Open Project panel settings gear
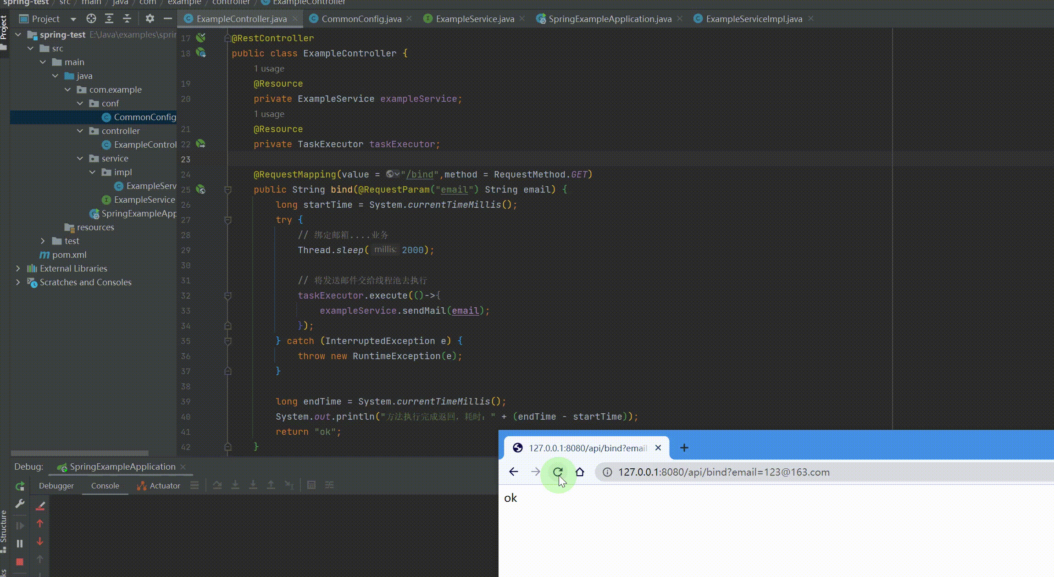The height and width of the screenshot is (577, 1054). [150, 19]
